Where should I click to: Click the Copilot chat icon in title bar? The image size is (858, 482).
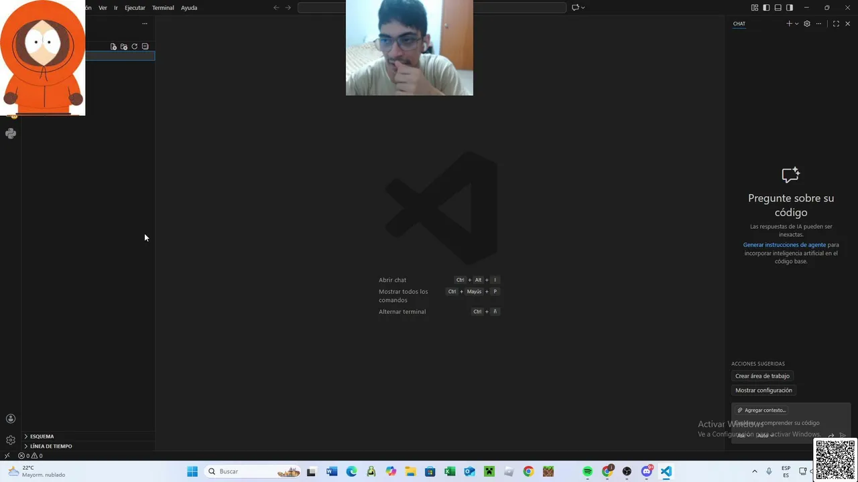click(x=575, y=7)
